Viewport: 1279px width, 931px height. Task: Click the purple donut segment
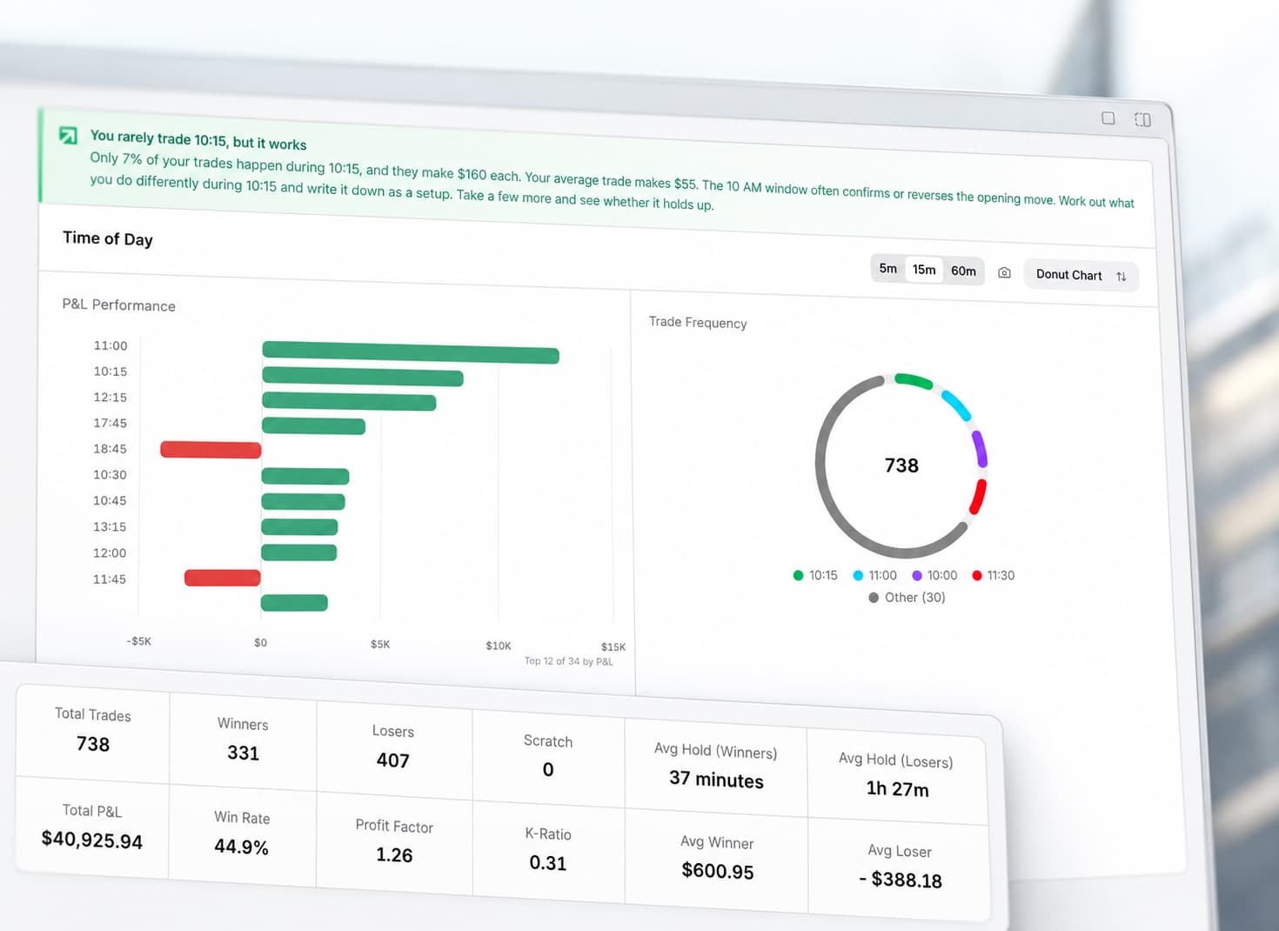[x=981, y=448]
